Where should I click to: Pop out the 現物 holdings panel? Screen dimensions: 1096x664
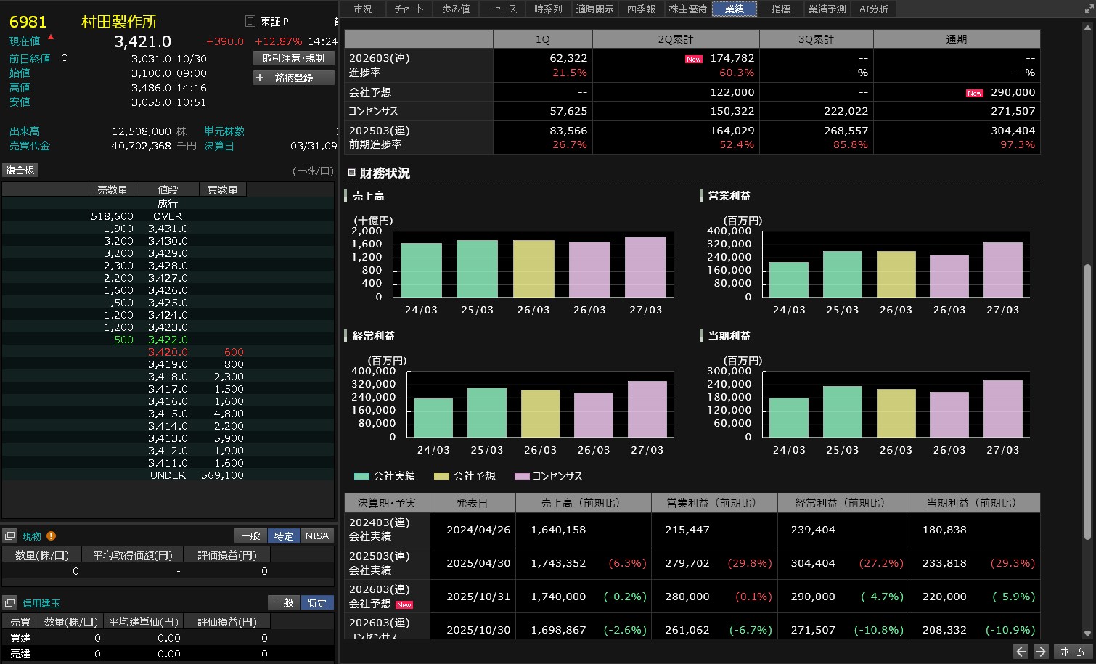click(x=10, y=536)
